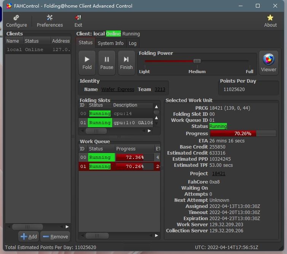Click the Work Queue ID column header
Screen dimensions: 287x254
point(83,149)
